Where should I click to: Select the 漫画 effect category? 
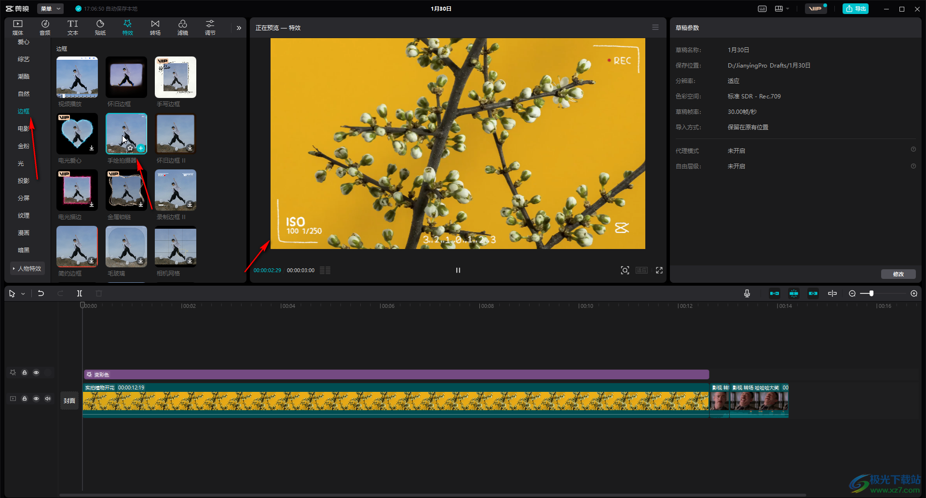24,233
